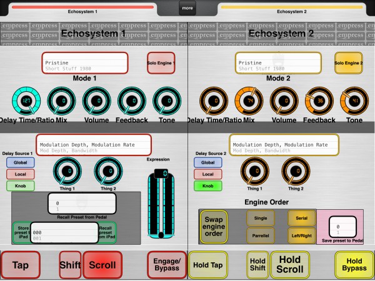Select Local under Delay Source 2
The image size is (375, 281).
coord(208,174)
